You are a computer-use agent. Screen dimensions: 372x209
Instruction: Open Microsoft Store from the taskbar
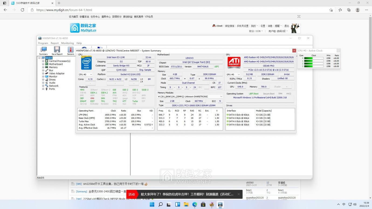coord(203,204)
